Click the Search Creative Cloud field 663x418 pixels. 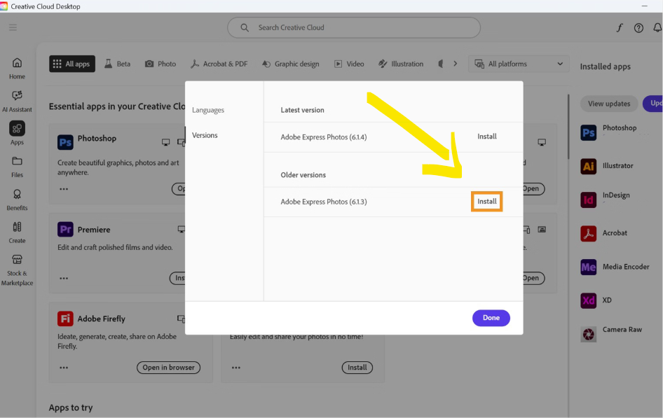tap(354, 27)
